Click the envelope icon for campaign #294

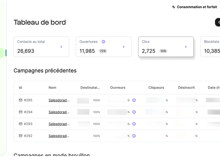pyautogui.click(x=21, y=112)
